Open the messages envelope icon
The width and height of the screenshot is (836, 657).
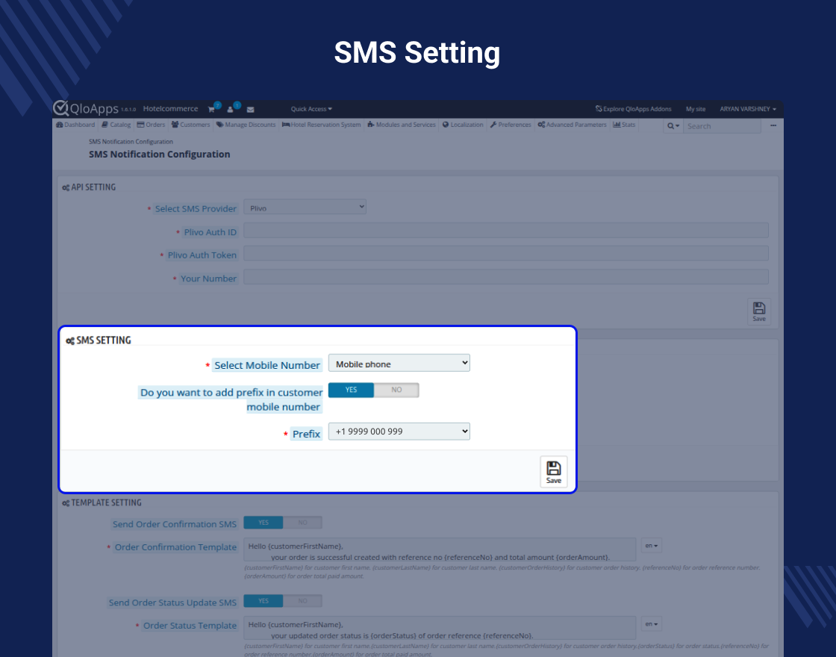pyautogui.click(x=251, y=110)
